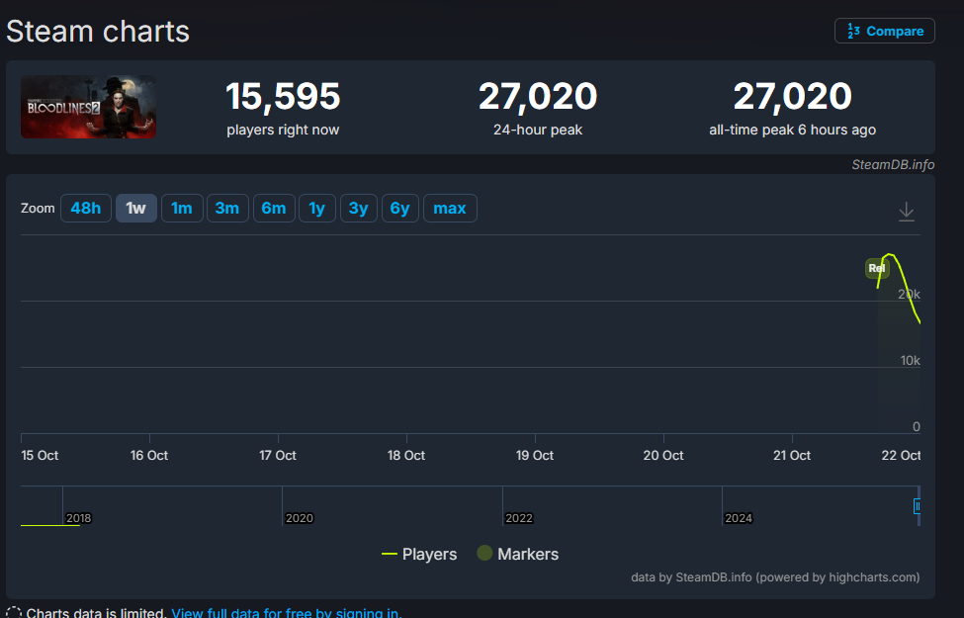The image size is (964, 618).
Task: Click the 2022 label in the navigator
Action: tap(519, 518)
